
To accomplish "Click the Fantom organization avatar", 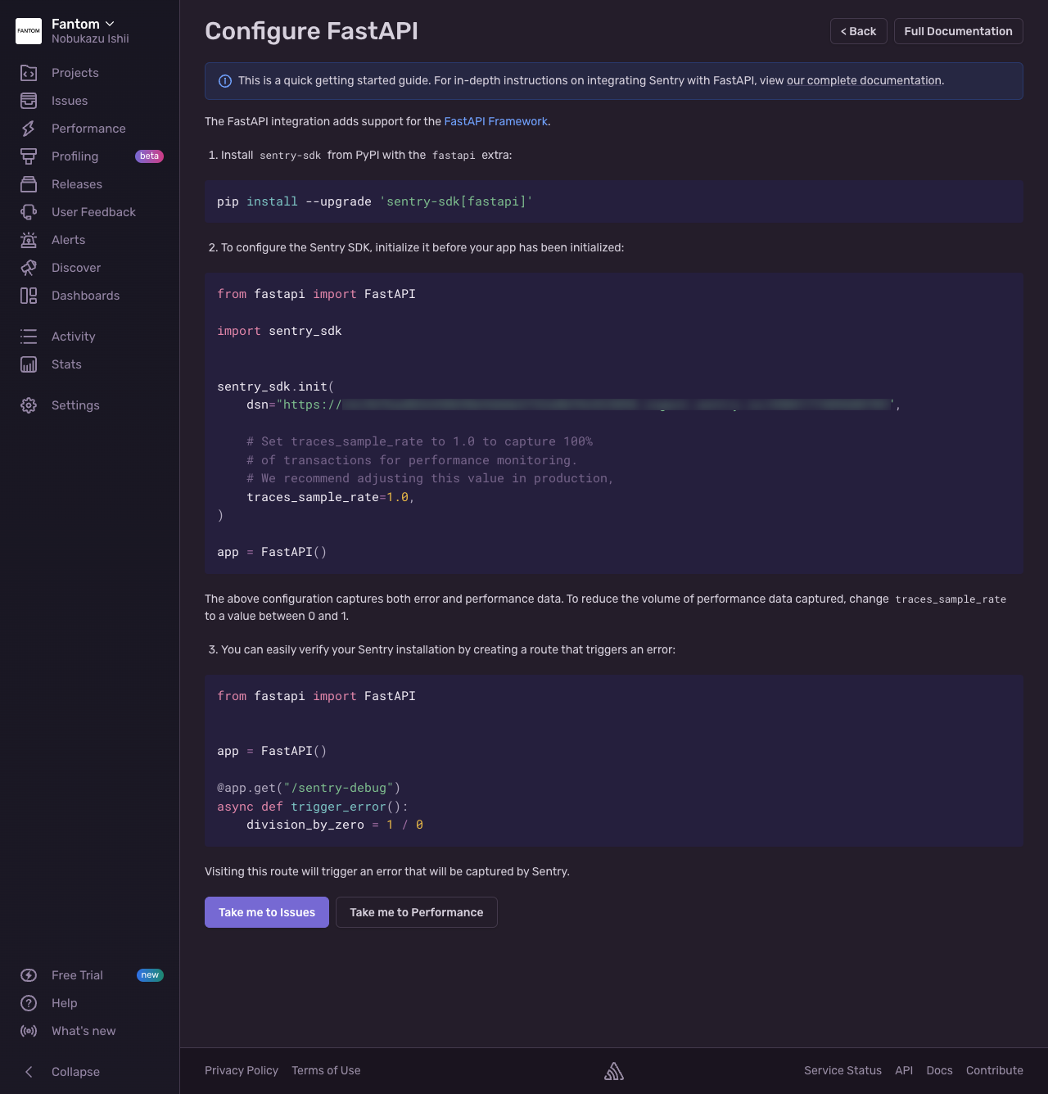I will pyautogui.click(x=29, y=31).
